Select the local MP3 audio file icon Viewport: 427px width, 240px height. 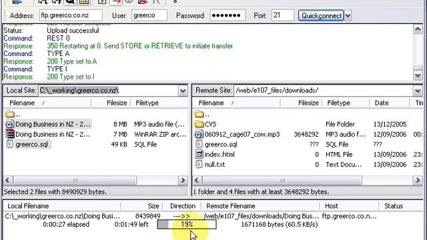tap(10, 125)
